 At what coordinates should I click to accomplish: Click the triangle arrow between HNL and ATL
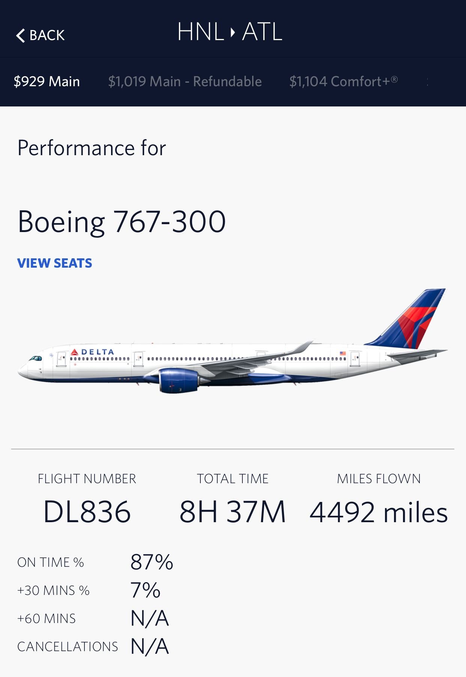pos(233,32)
